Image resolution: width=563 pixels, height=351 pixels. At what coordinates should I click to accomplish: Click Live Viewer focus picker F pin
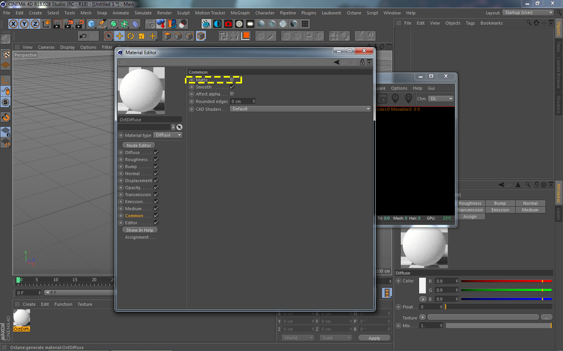395,98
